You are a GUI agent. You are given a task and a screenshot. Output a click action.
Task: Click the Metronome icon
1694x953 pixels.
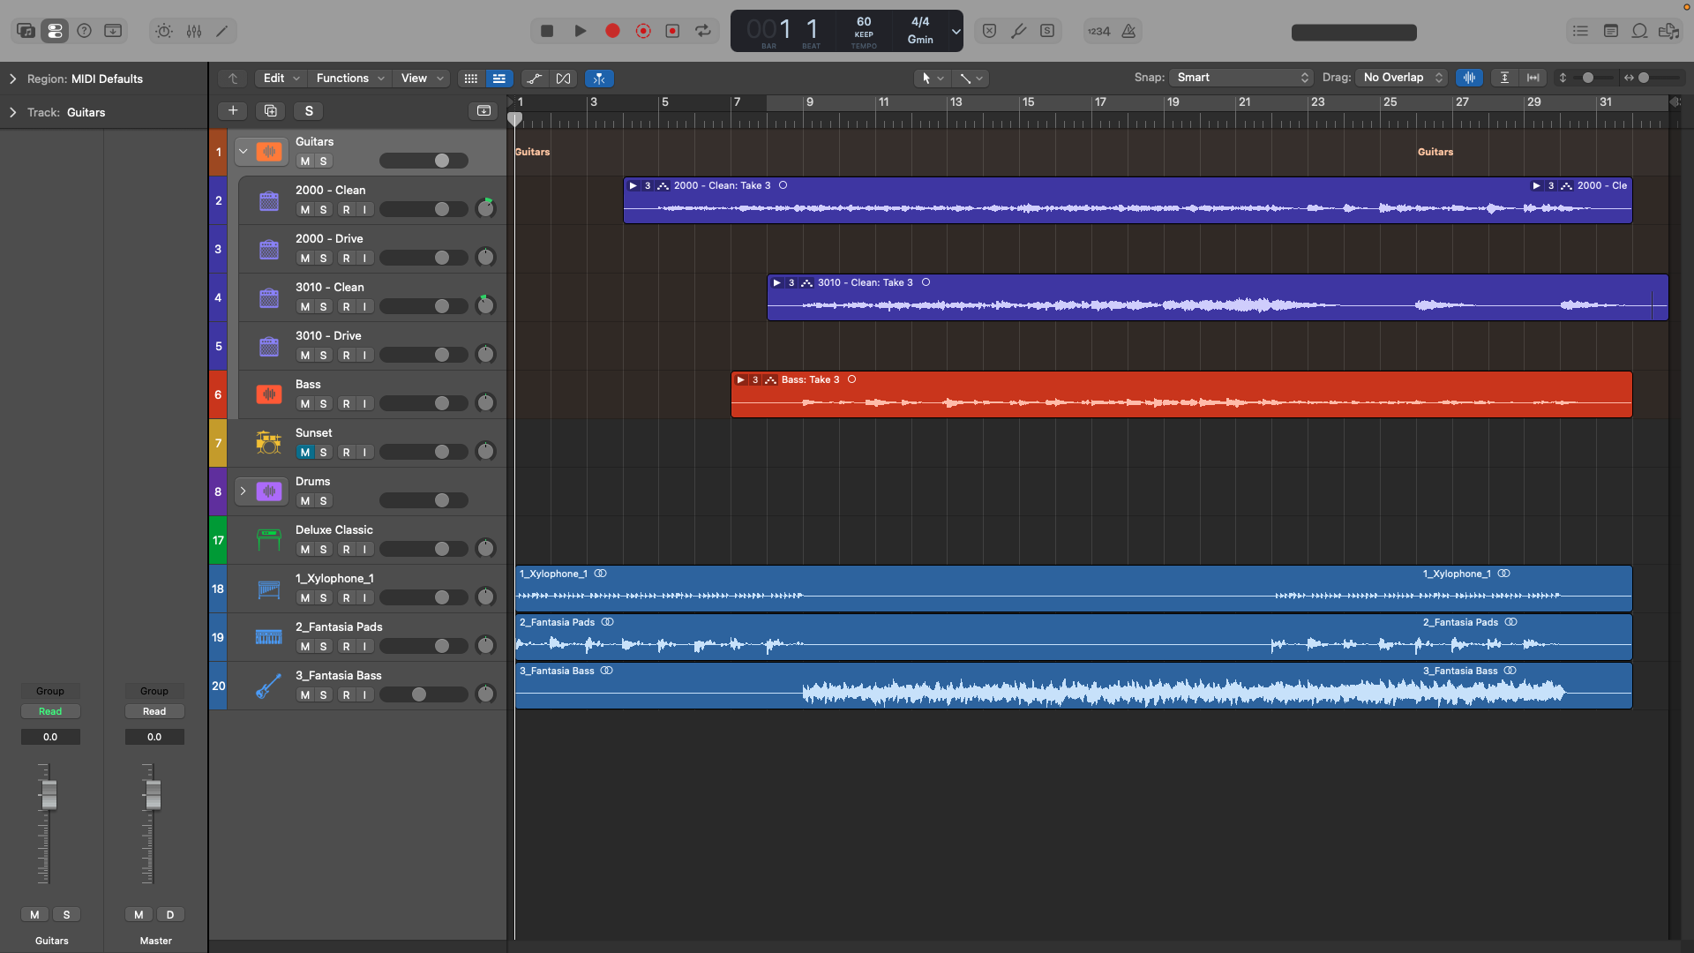pyautogui.click(x=1128, y=31)
